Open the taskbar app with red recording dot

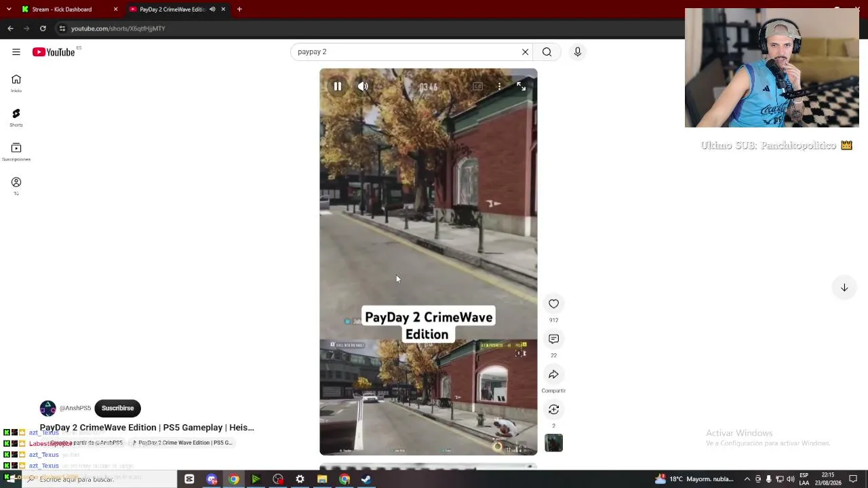278,479
